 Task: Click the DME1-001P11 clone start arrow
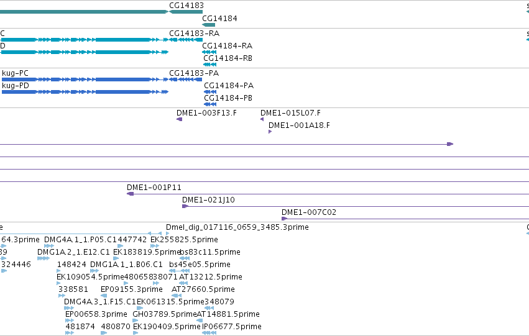(130, 194)
